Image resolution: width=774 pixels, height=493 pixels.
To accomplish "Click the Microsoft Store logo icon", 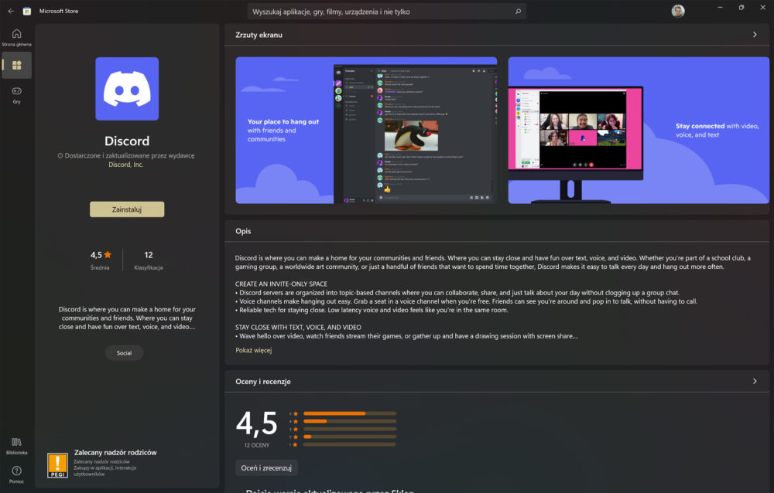I will pos(27,11).
